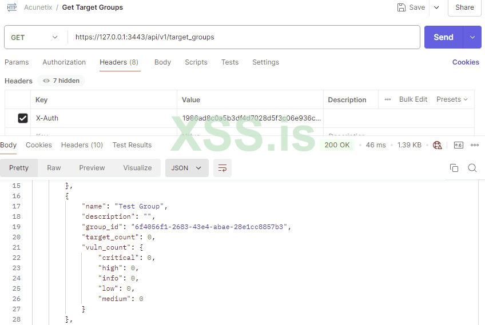Click line number 16 in the gutter

[x=17, y=196]
